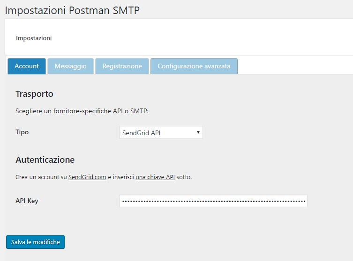Select the Registrazione tab
Image resolution: width=353 pixels, height=261 pixels.
point(122,66)
